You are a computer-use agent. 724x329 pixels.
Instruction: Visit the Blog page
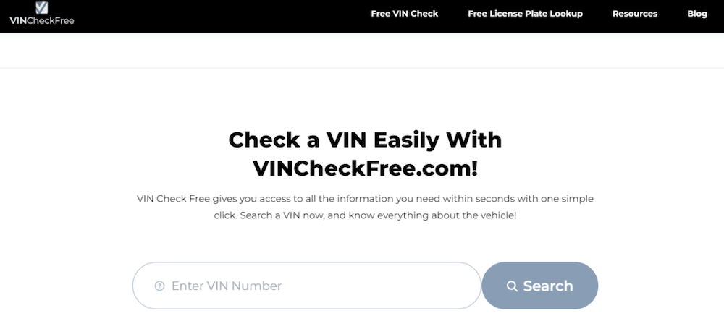(x=697, y=14)
